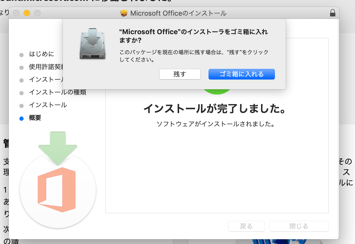Click ソフトウェアがインストールされました text

(215, 124)
